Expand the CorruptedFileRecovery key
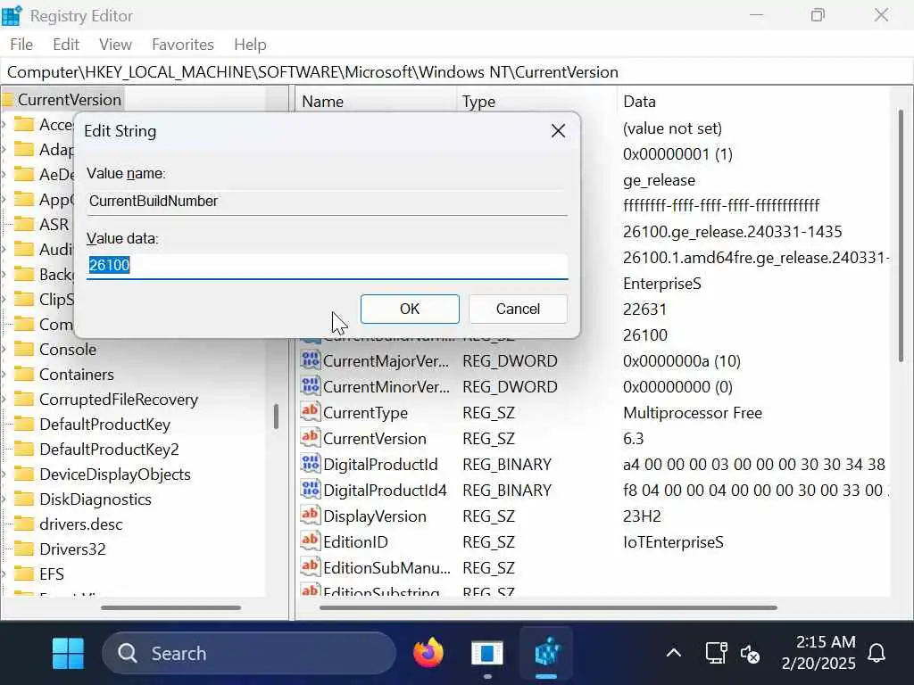This screenshot has height=685, width=914. click(4, 399)
